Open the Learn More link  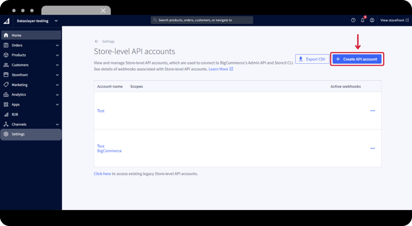(x=218, y=69)
